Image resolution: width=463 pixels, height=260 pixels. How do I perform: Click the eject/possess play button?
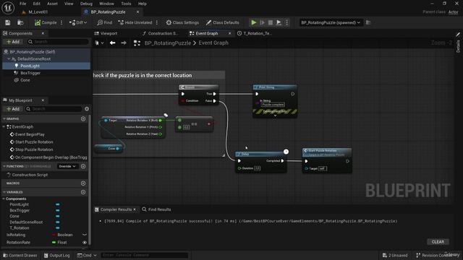(x=279, y=22)
